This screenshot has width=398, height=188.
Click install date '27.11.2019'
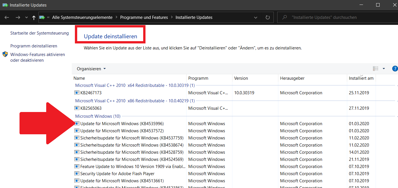point(359,108)
